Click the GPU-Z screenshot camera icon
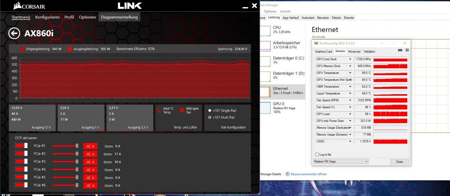The image size is (450, 196). pyautogui.click(x=400, y=50)
